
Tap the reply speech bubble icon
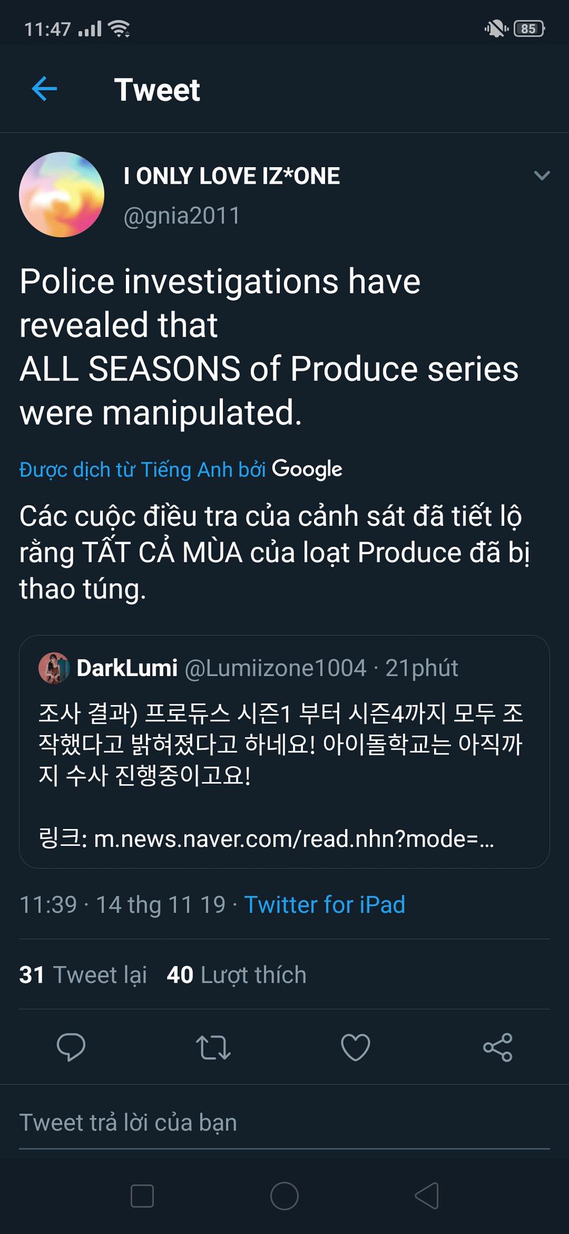(x=71, y=1047)
